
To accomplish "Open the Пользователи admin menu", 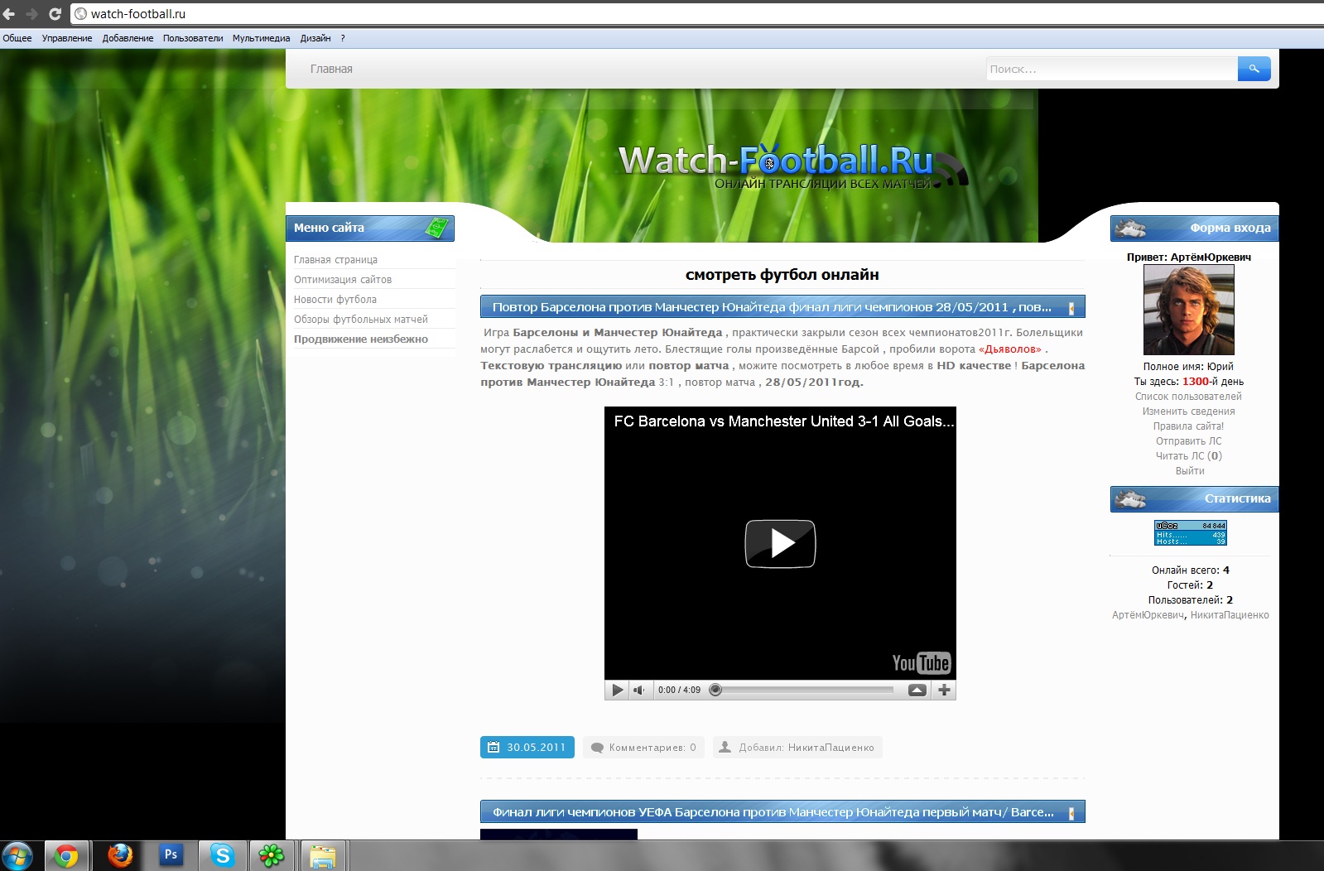I will 193,38.
